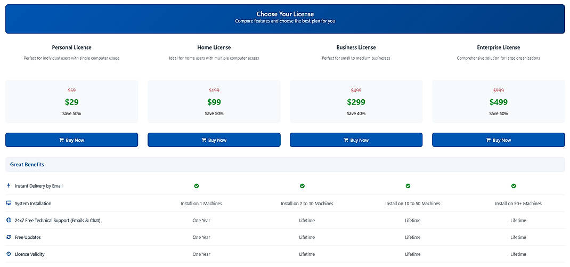Click the green $299 price
The image size is (570, 267).
pyautogui.click(x=356, y=102)
